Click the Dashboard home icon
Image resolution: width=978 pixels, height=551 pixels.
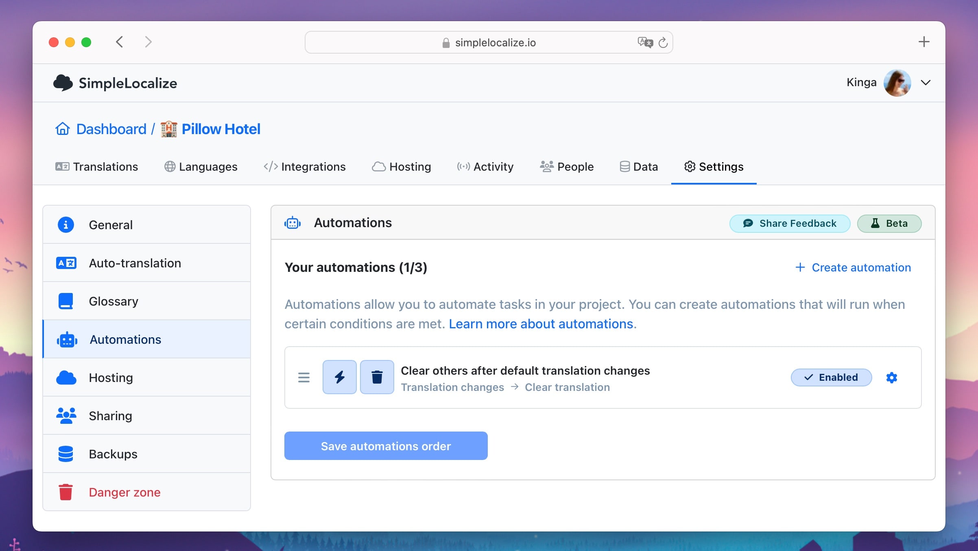(x=63, y=129)
